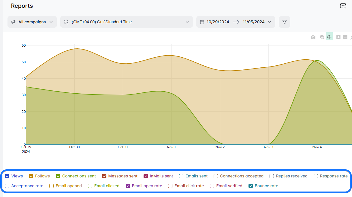Image resolution: width=352 pixels, height=197 pixels.
Task: Activate the pan arrows tool
Action: pyautogui.click(x=329, y=37)
